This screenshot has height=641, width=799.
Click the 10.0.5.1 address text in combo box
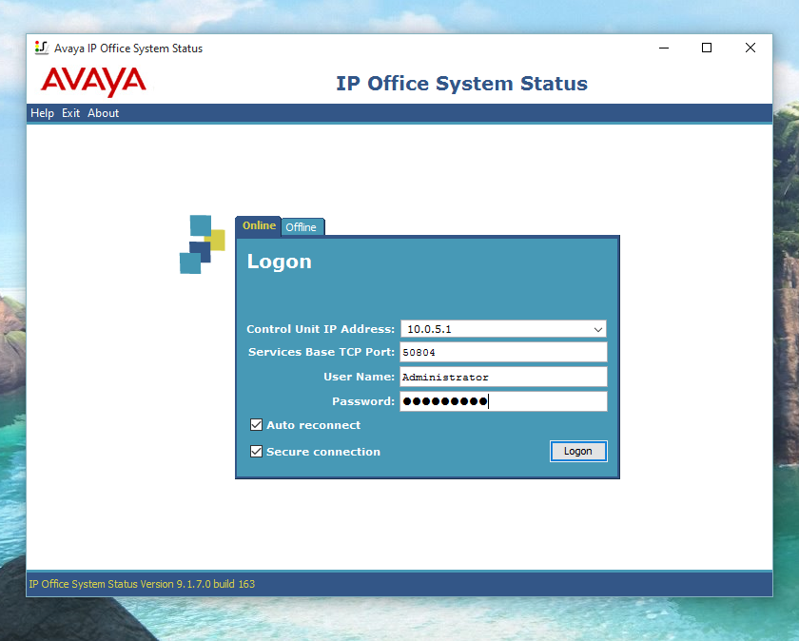[429, 329]
